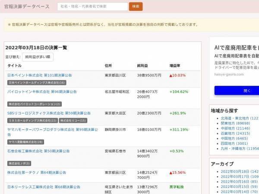Click the blue 開く ad button
Screen dimensions: 259x194
237,91
